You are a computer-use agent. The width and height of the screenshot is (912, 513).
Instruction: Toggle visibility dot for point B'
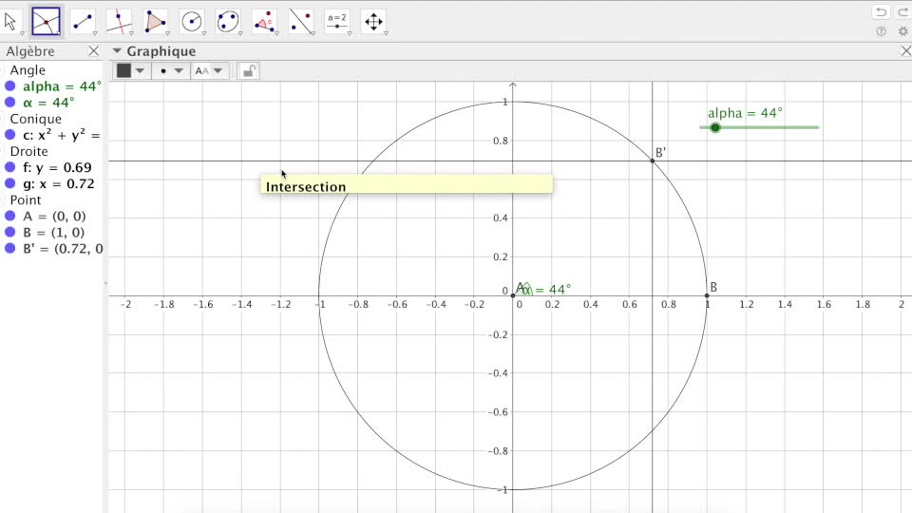(10, 249)
